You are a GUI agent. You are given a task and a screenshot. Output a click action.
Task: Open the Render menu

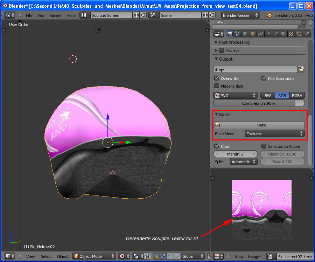pyautogui.click(x=55, y=15)
